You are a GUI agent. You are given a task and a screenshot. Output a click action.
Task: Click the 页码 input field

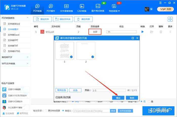point(109,90)
